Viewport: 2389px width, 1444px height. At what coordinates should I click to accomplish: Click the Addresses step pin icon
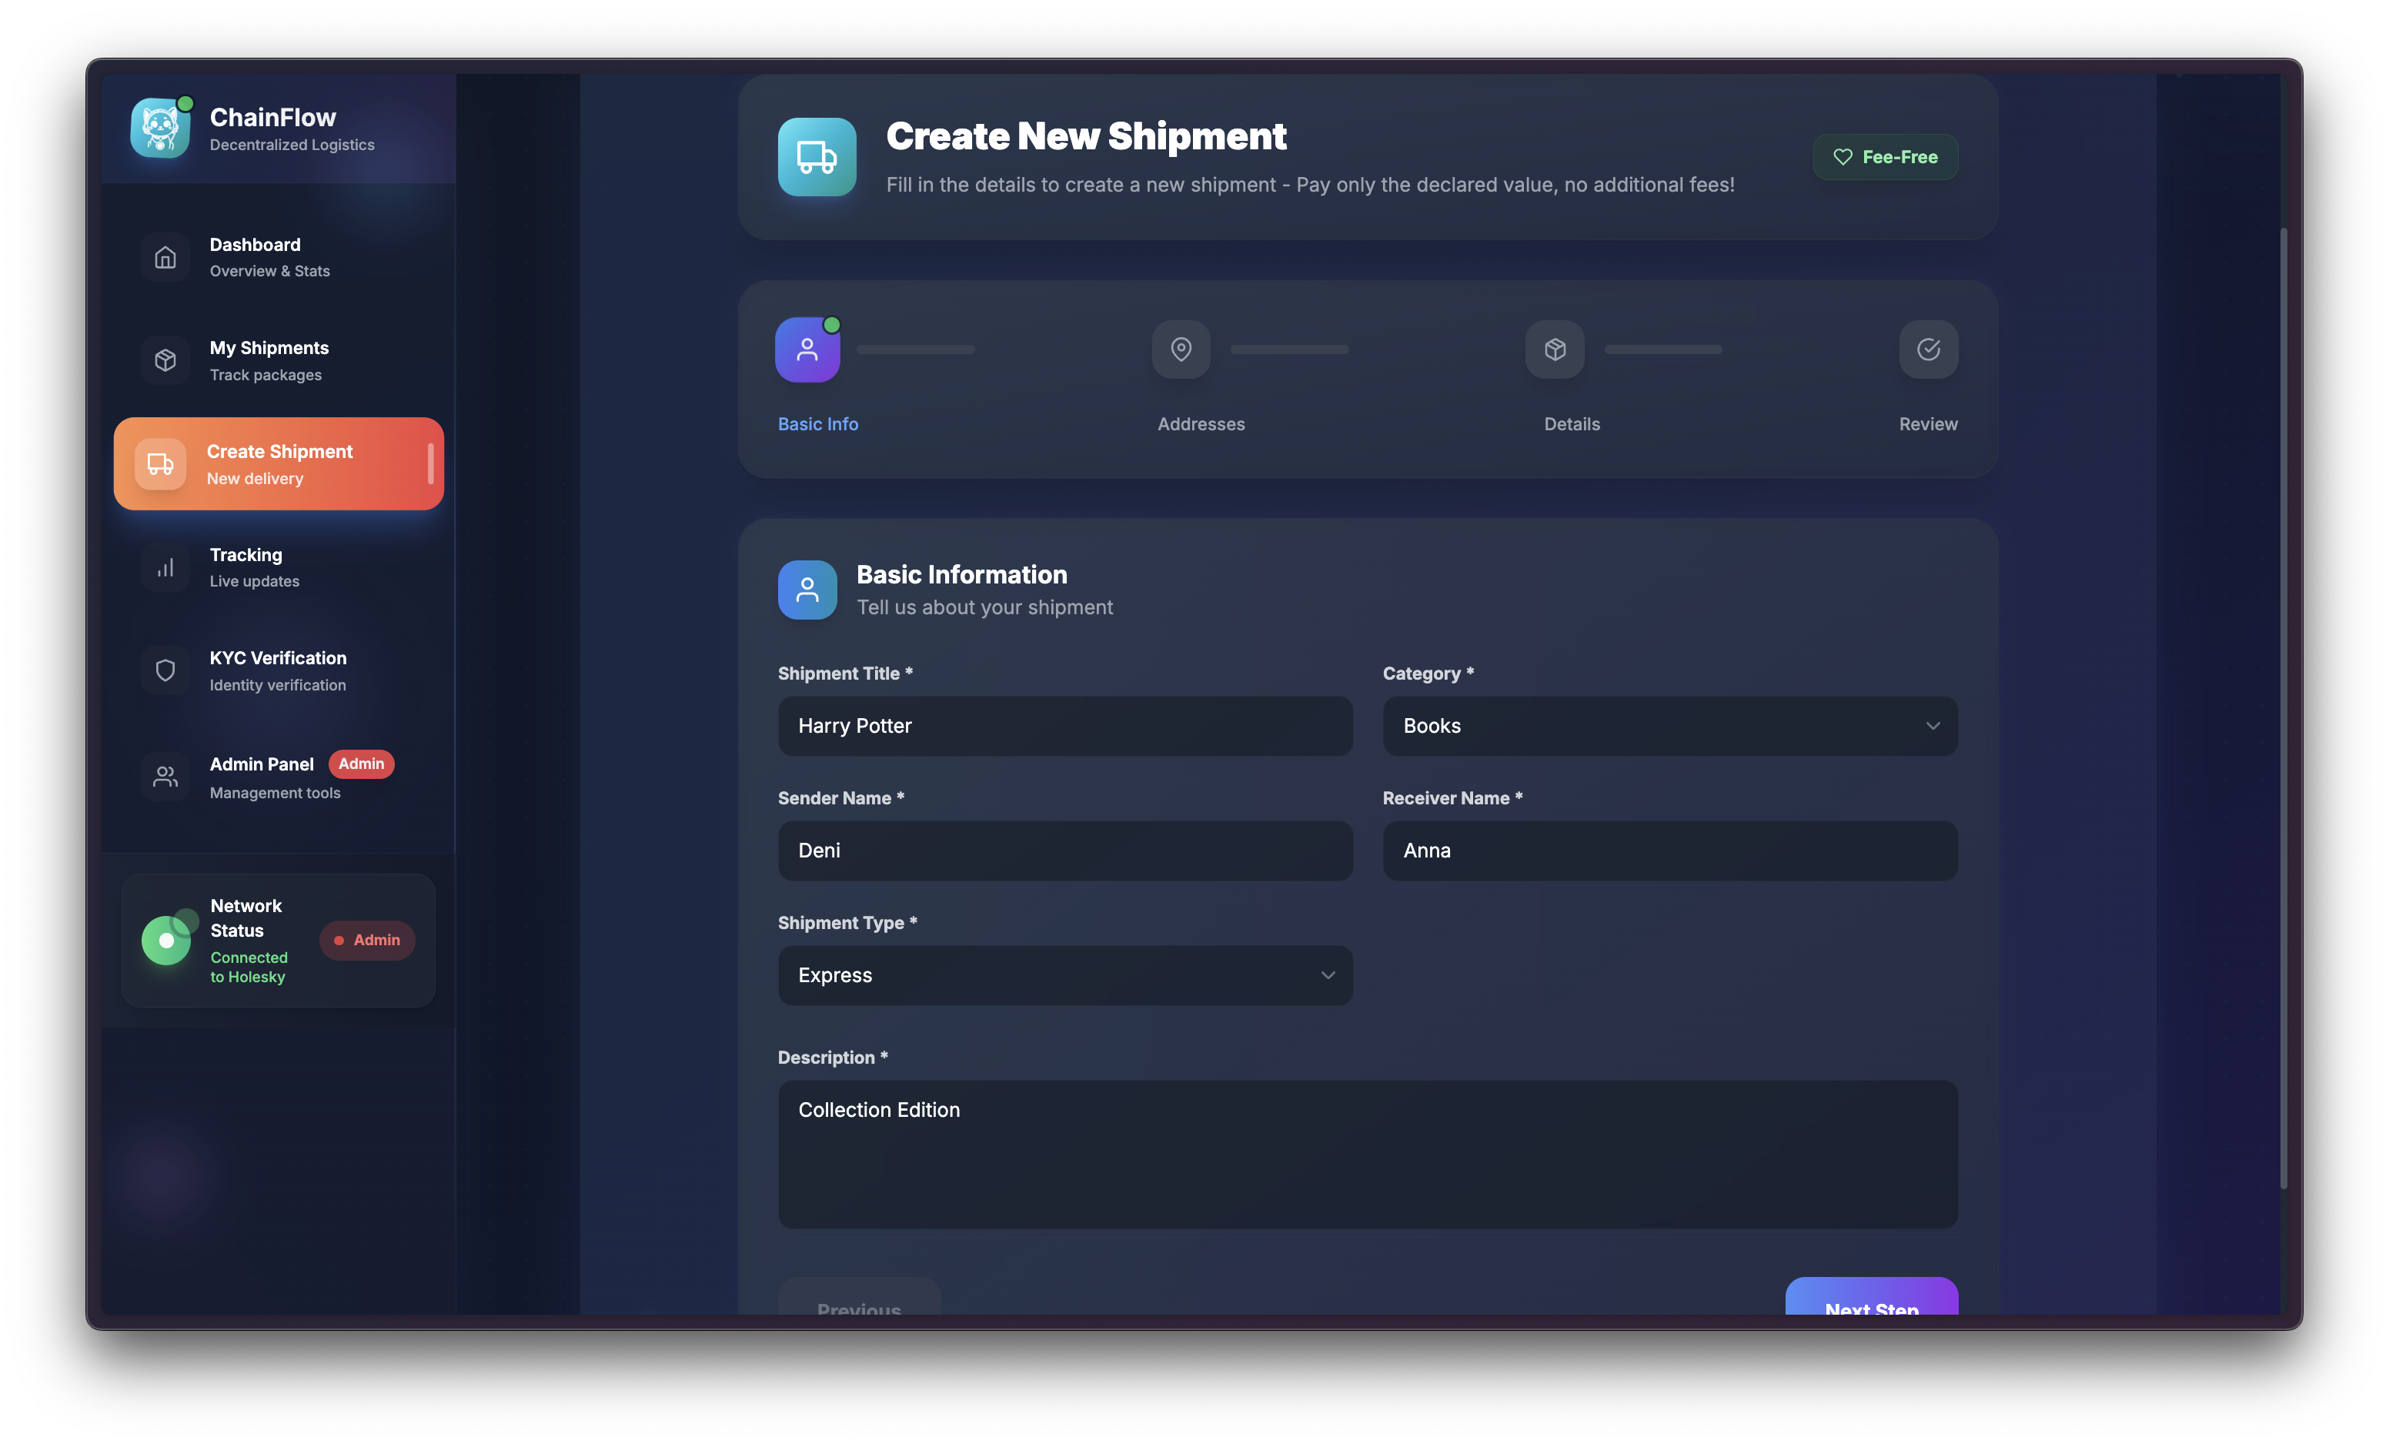(1180, 349)
